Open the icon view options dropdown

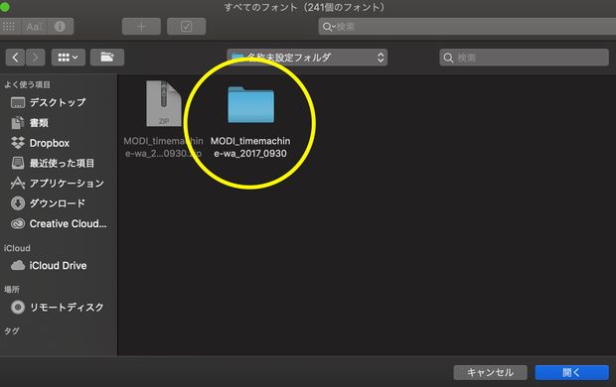(x=68, y=58)
